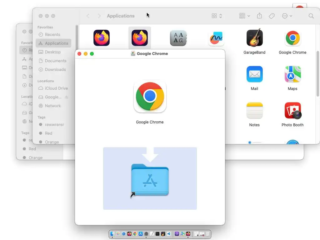The height and width of the screenshot is (240, 320).
Task: Select the Google... volume in the sidebar
Action: click(x=53, y=97)
